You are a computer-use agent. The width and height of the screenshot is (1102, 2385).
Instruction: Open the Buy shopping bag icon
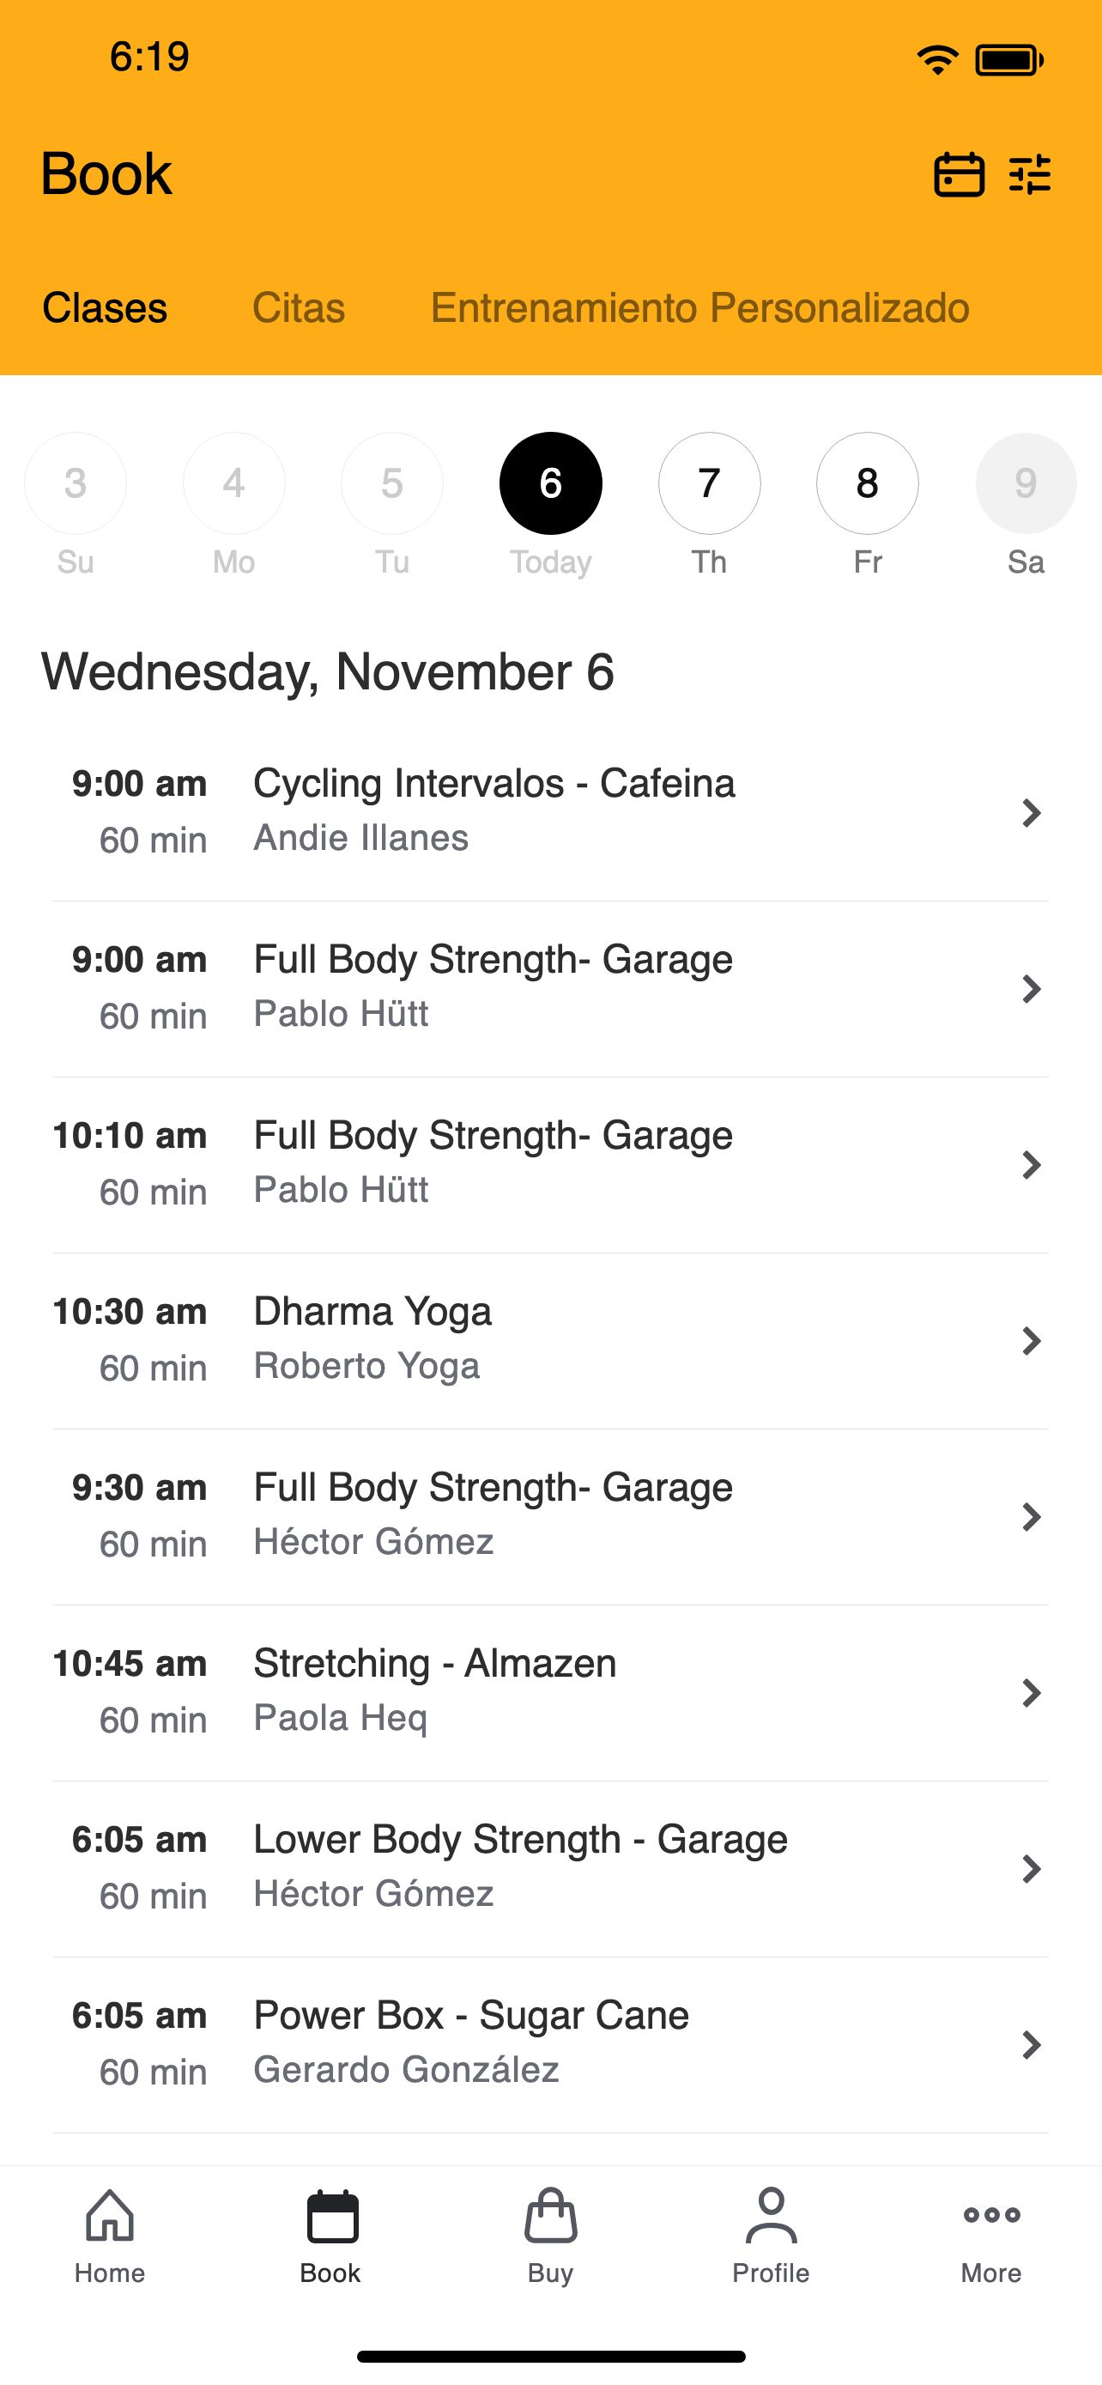550,2215
